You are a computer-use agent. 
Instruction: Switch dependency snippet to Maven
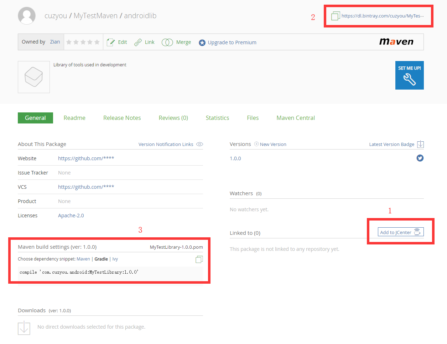83,259
